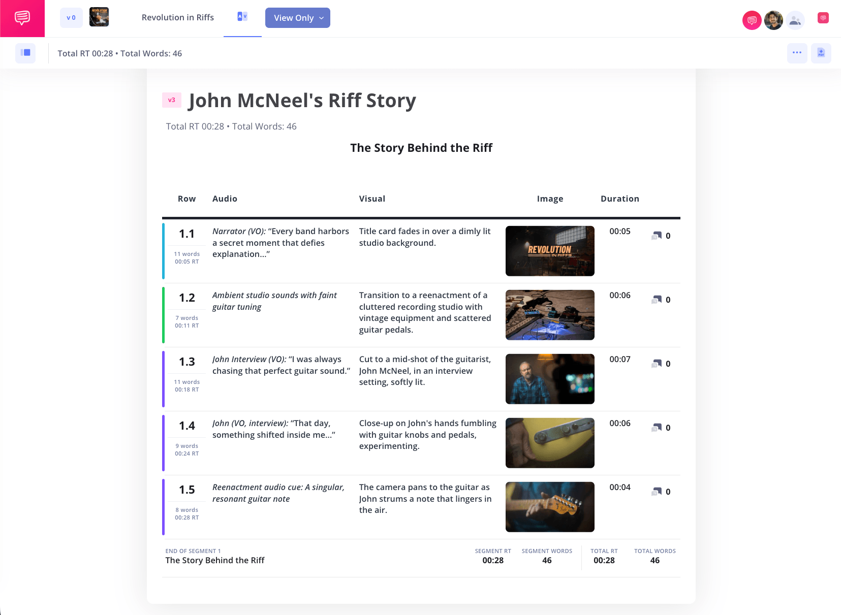Click the Revolution in Riffs project title

178,18
